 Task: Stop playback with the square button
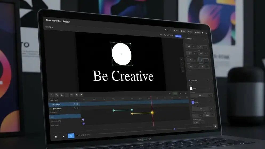pyautogui.click(x=56, y=137)
